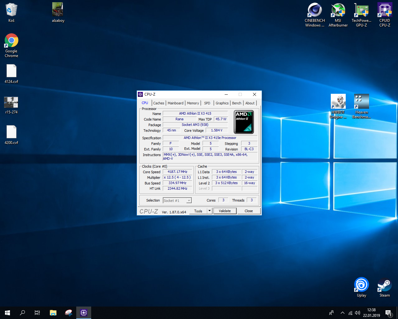Click the Bus Speed value 334.97 MHz
Viewport: 398px width, 319px height.
[177, 183]
